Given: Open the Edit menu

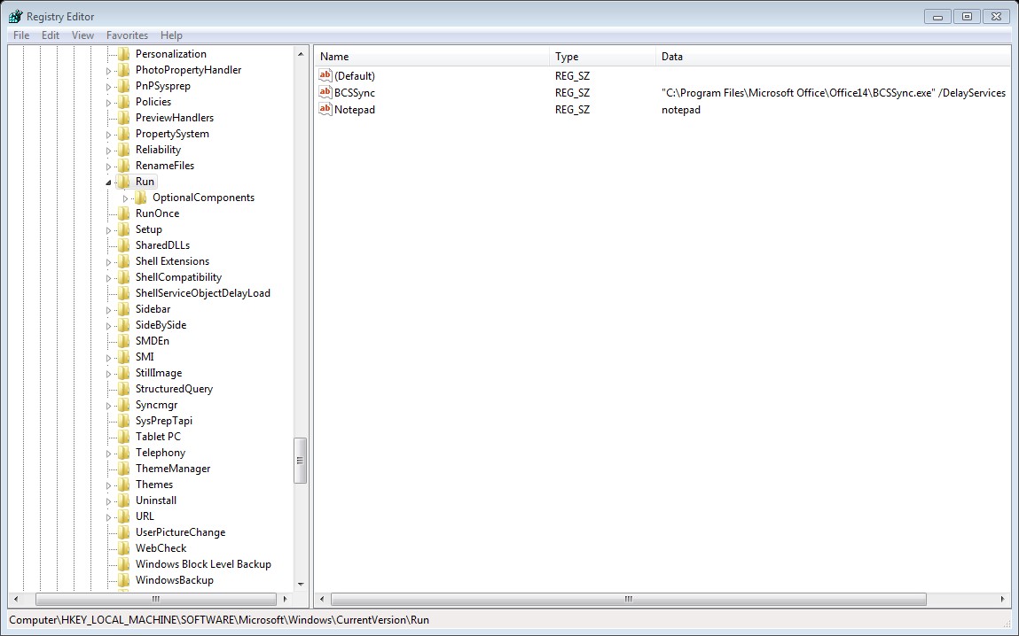Looking at the screenshot, I should pos(51,35).
